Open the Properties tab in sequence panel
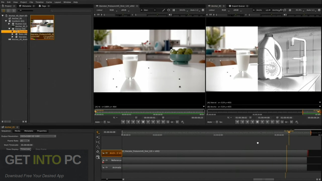 coord(42,131)
